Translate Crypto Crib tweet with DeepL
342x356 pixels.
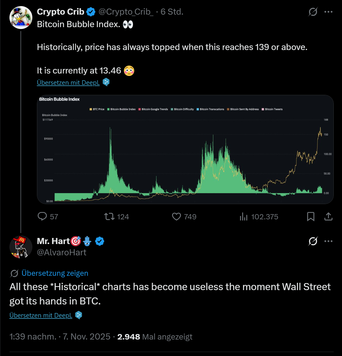coord(68,83)
